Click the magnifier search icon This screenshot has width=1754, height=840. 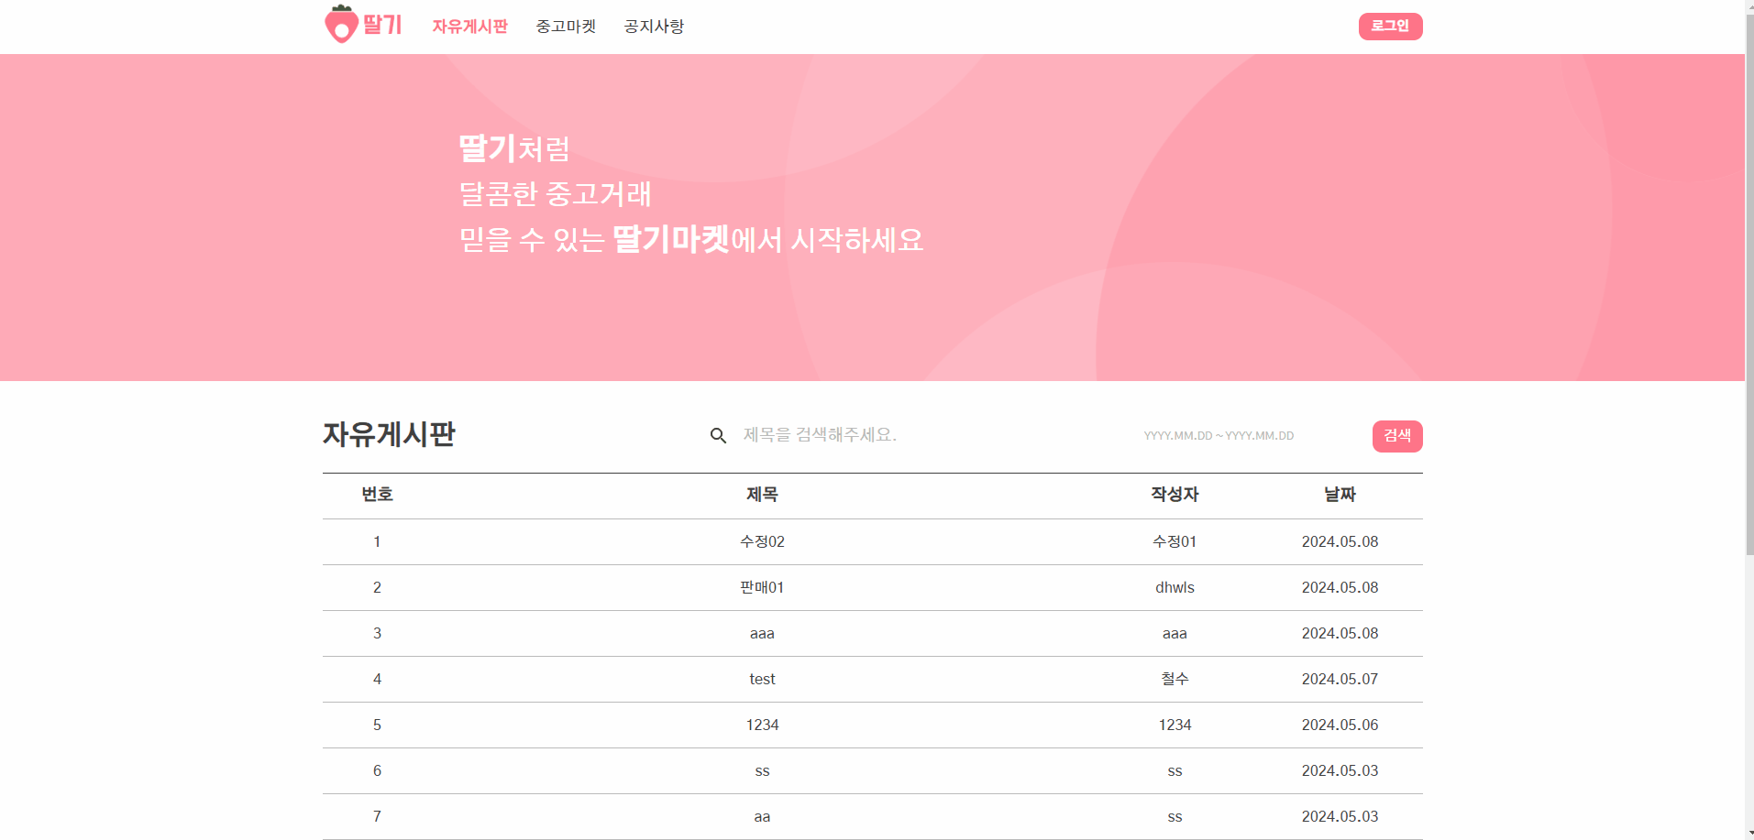(x=718, y=436)
